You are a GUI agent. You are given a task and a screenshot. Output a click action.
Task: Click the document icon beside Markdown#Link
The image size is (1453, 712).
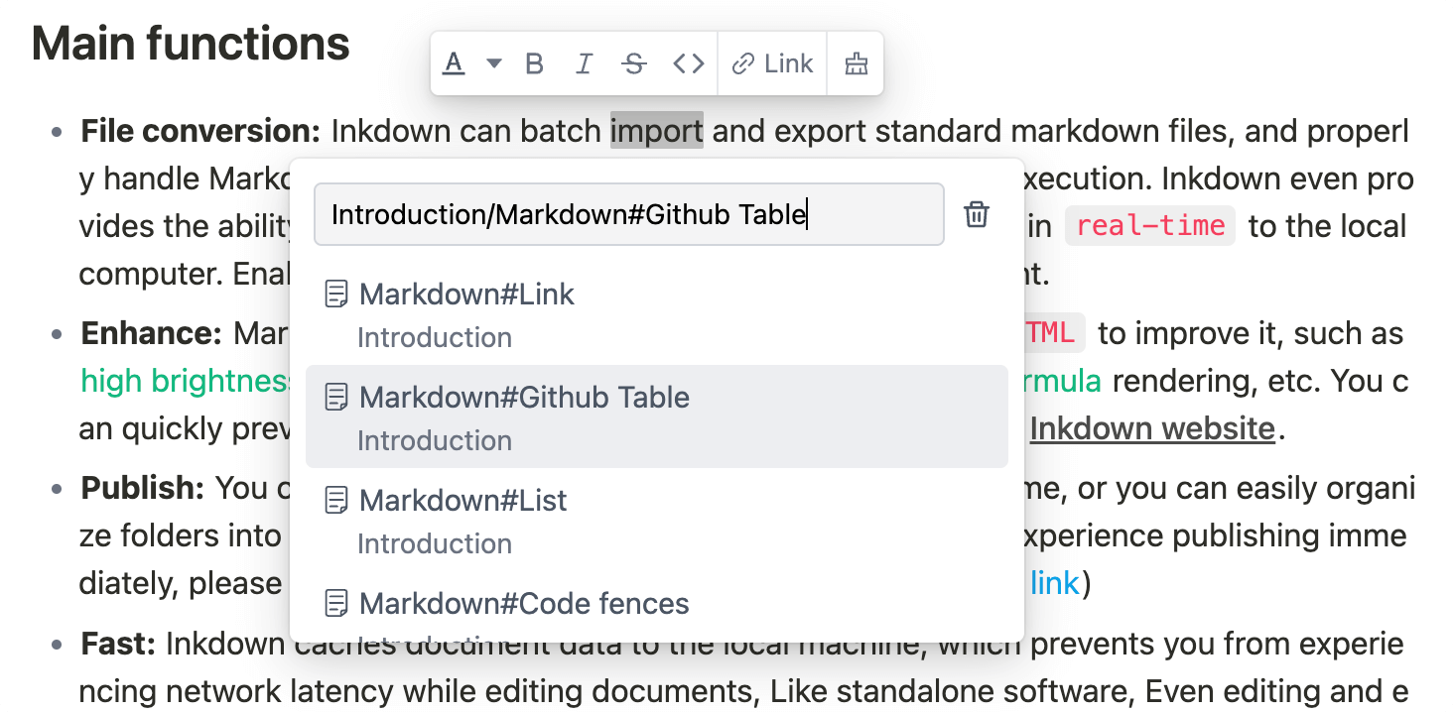click(x=337, y=294)
